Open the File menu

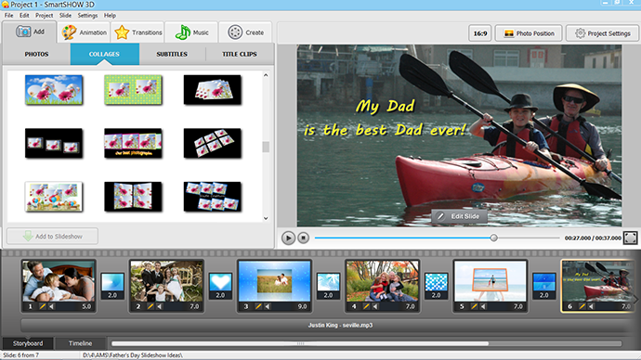click(9, 16)
